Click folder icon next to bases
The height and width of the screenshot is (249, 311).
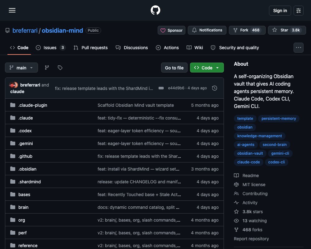click(x=13, y=194)
